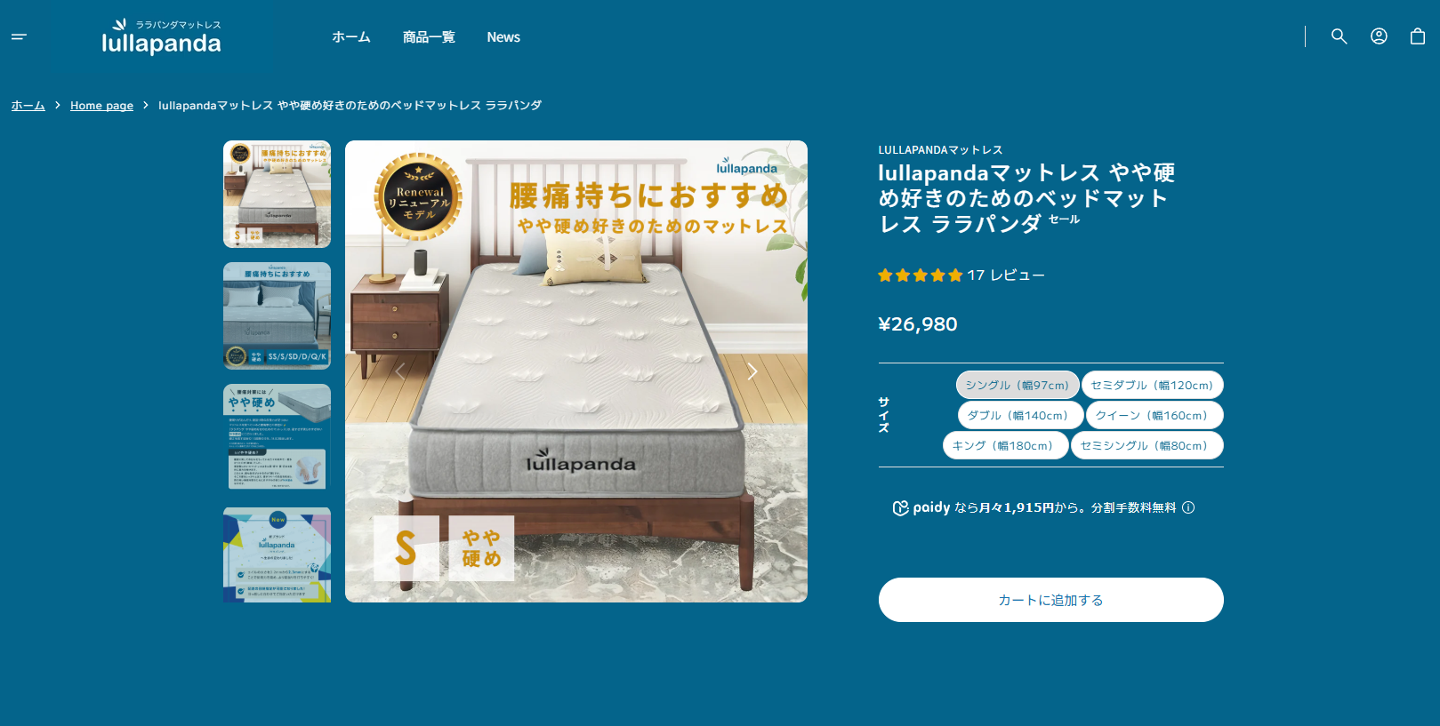Open the account profile icon
The height and width of the screenshot is (726, 1440).
click(1379, 36)
